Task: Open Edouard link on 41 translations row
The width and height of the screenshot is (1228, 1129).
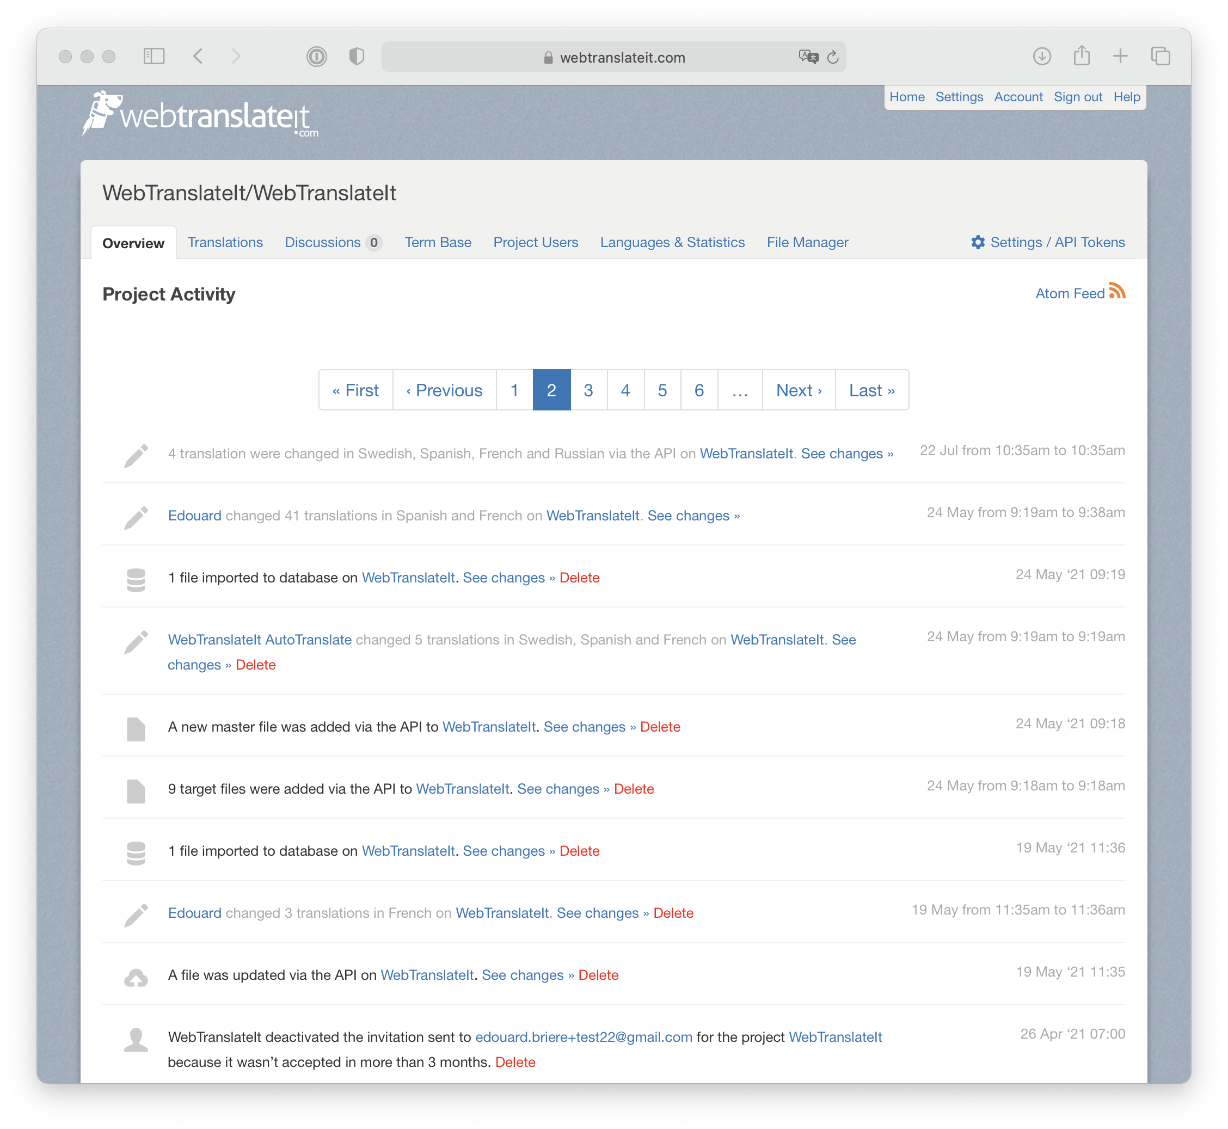Action: point(194,516)
